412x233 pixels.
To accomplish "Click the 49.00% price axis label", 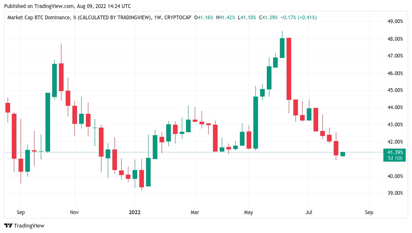I will click(395, 21).
